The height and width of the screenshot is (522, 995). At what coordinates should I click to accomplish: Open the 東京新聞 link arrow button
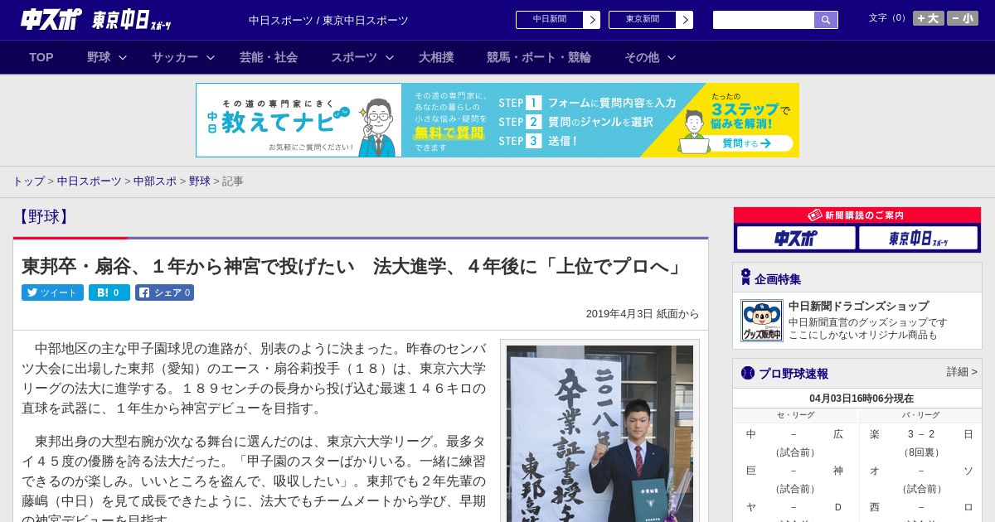pyautogui.click(x=684, y=20)
